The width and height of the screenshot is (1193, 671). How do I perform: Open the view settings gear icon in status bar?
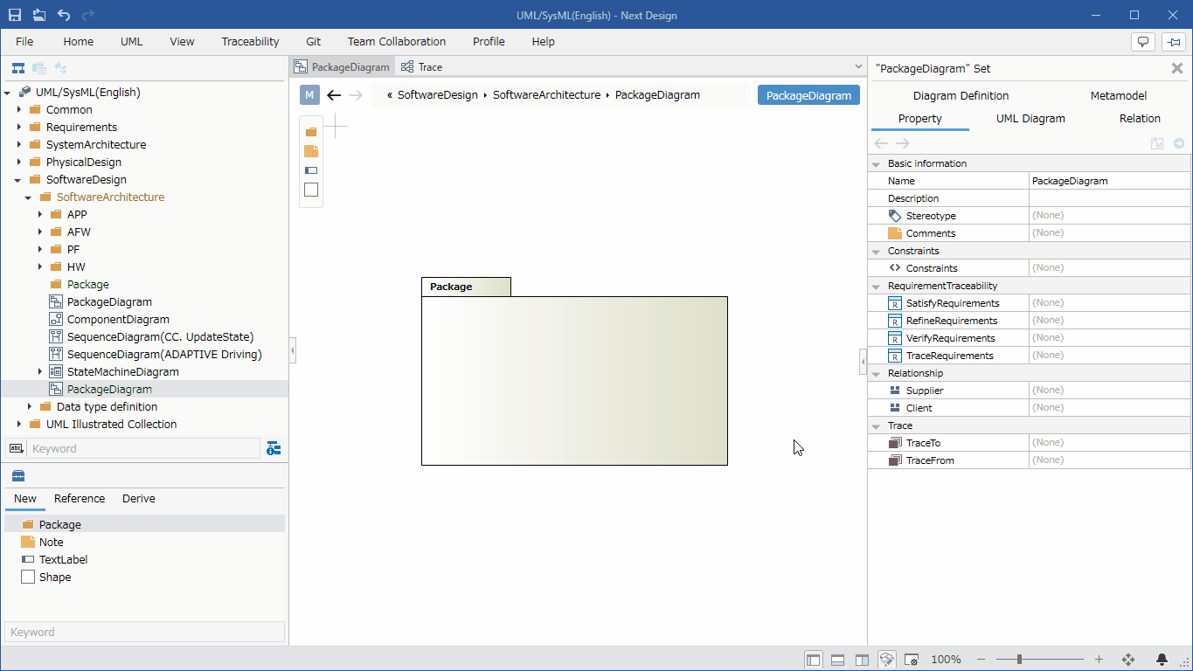pos(911,660)
